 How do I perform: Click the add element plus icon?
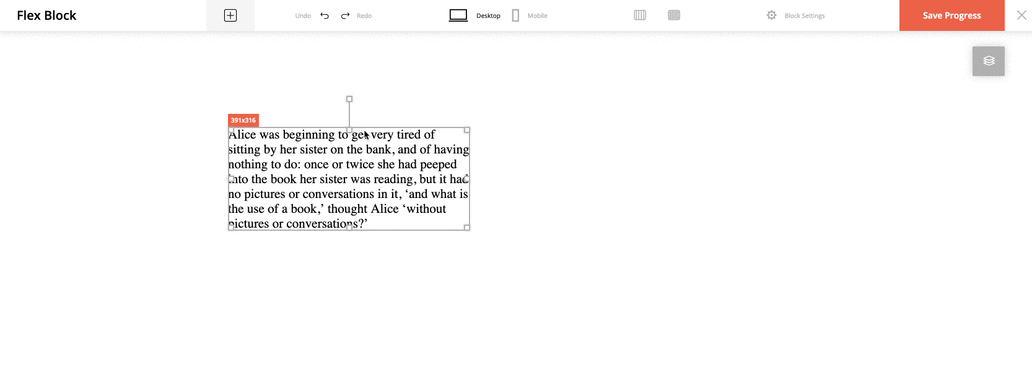[230, 15]
